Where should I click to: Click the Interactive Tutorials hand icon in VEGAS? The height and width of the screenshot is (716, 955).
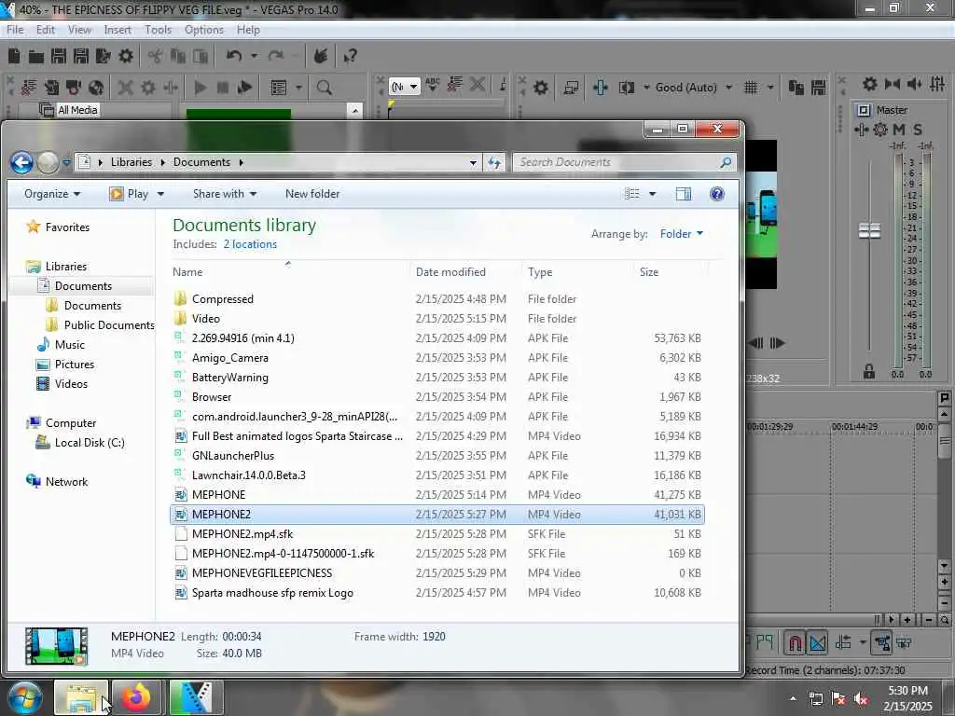[321, 56]
